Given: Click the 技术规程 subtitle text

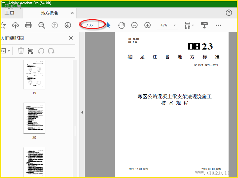Looking at the screenshot, I should click(x=175, y=103).
